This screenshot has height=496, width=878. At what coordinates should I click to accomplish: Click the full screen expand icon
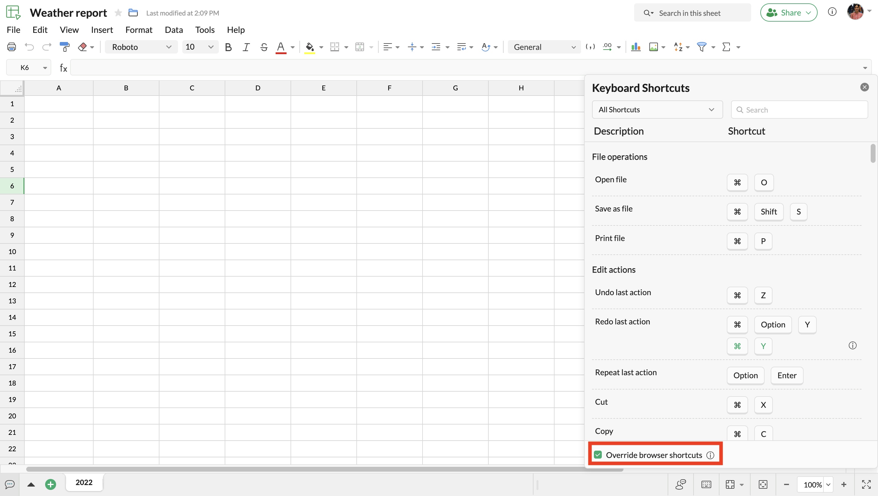coord(866,484)
